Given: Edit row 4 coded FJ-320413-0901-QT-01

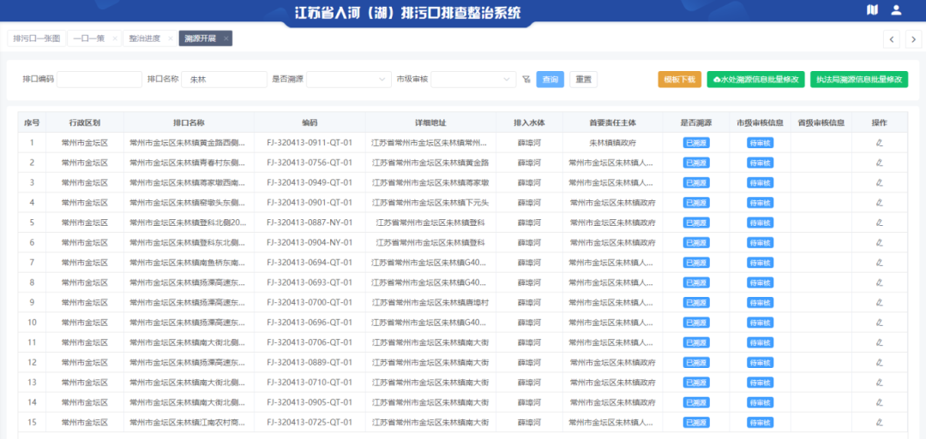Looking at the screenshot, I should (880, 203).
